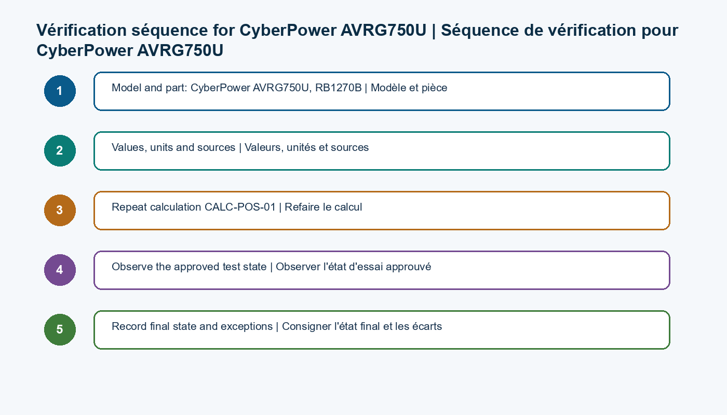Select "Repeat calculation CALC-POS-01" step text

(x=194, y=208)
